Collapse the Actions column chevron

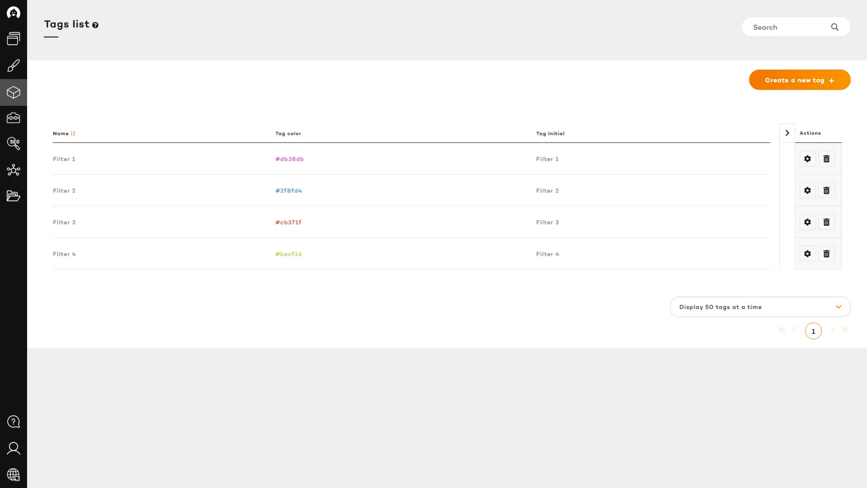coord(787,133)
